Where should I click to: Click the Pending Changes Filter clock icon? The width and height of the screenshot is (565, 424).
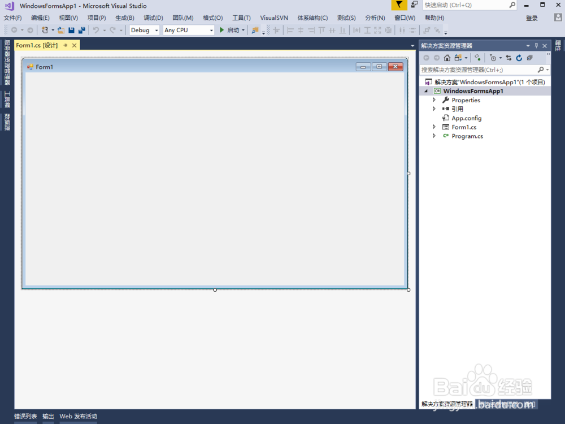[x=493, y=58]
